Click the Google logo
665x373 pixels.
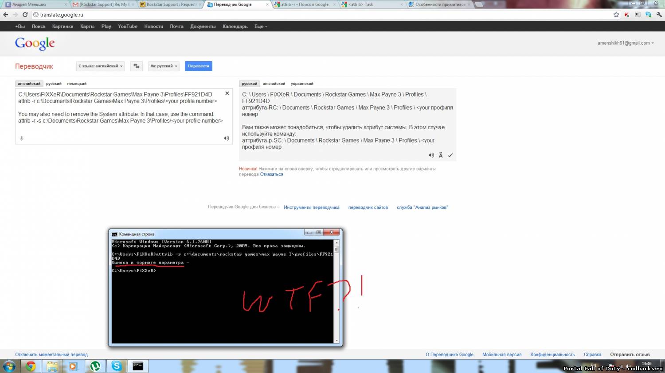pos(35,43)
